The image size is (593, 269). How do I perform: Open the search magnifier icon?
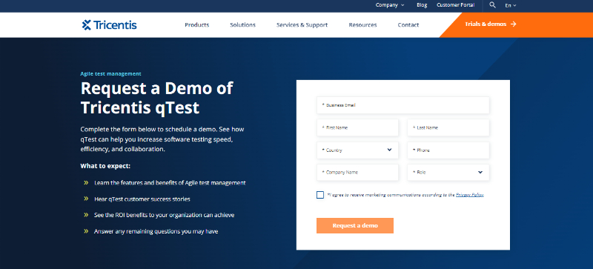tap(492, 5)
